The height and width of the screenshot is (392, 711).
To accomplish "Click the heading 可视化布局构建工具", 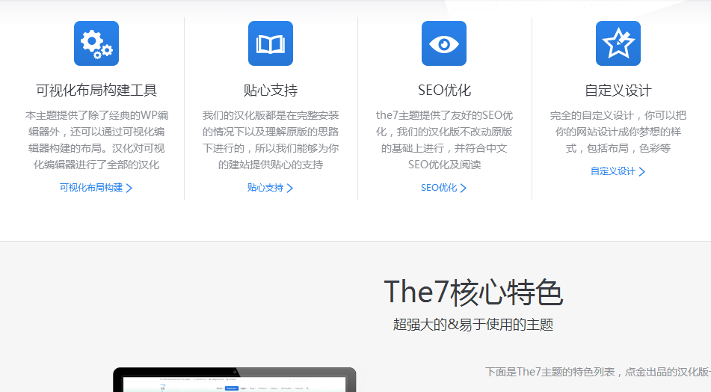I will coord(96,91).
